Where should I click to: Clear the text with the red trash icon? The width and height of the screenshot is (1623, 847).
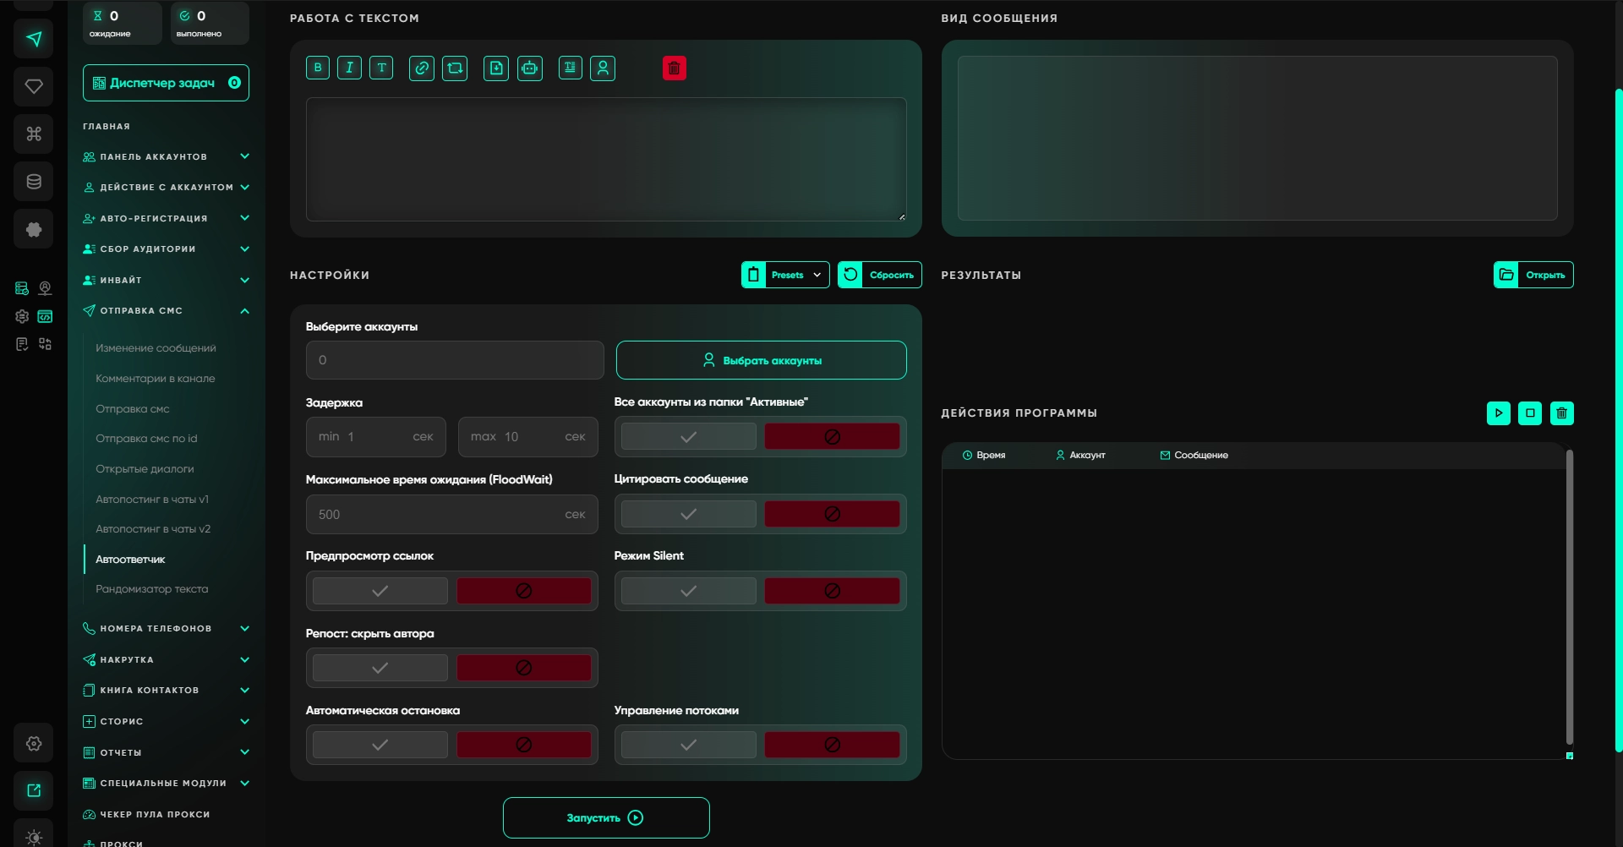click(675, 68)
